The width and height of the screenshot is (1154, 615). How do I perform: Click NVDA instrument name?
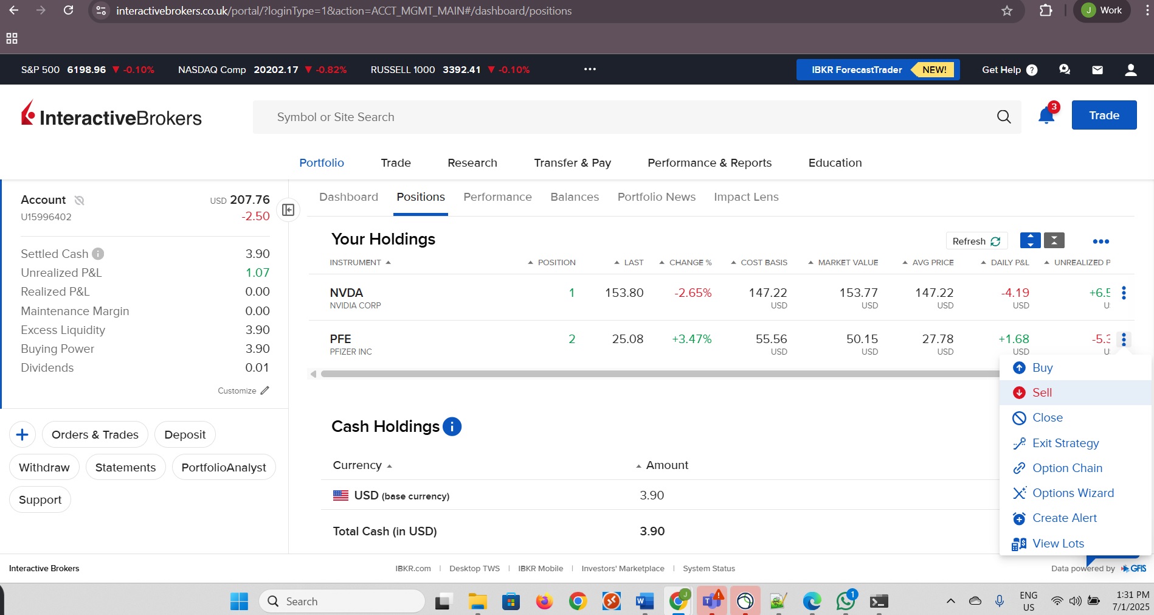coord(347,293)
